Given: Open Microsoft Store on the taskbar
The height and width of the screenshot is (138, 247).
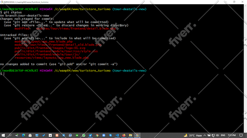Looking at the screenshot, I should click(30, 135).
